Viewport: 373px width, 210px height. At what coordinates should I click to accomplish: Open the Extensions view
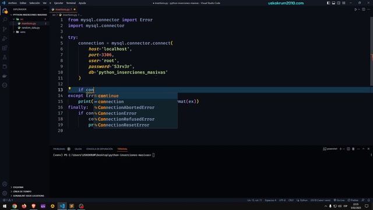[5, 48]
